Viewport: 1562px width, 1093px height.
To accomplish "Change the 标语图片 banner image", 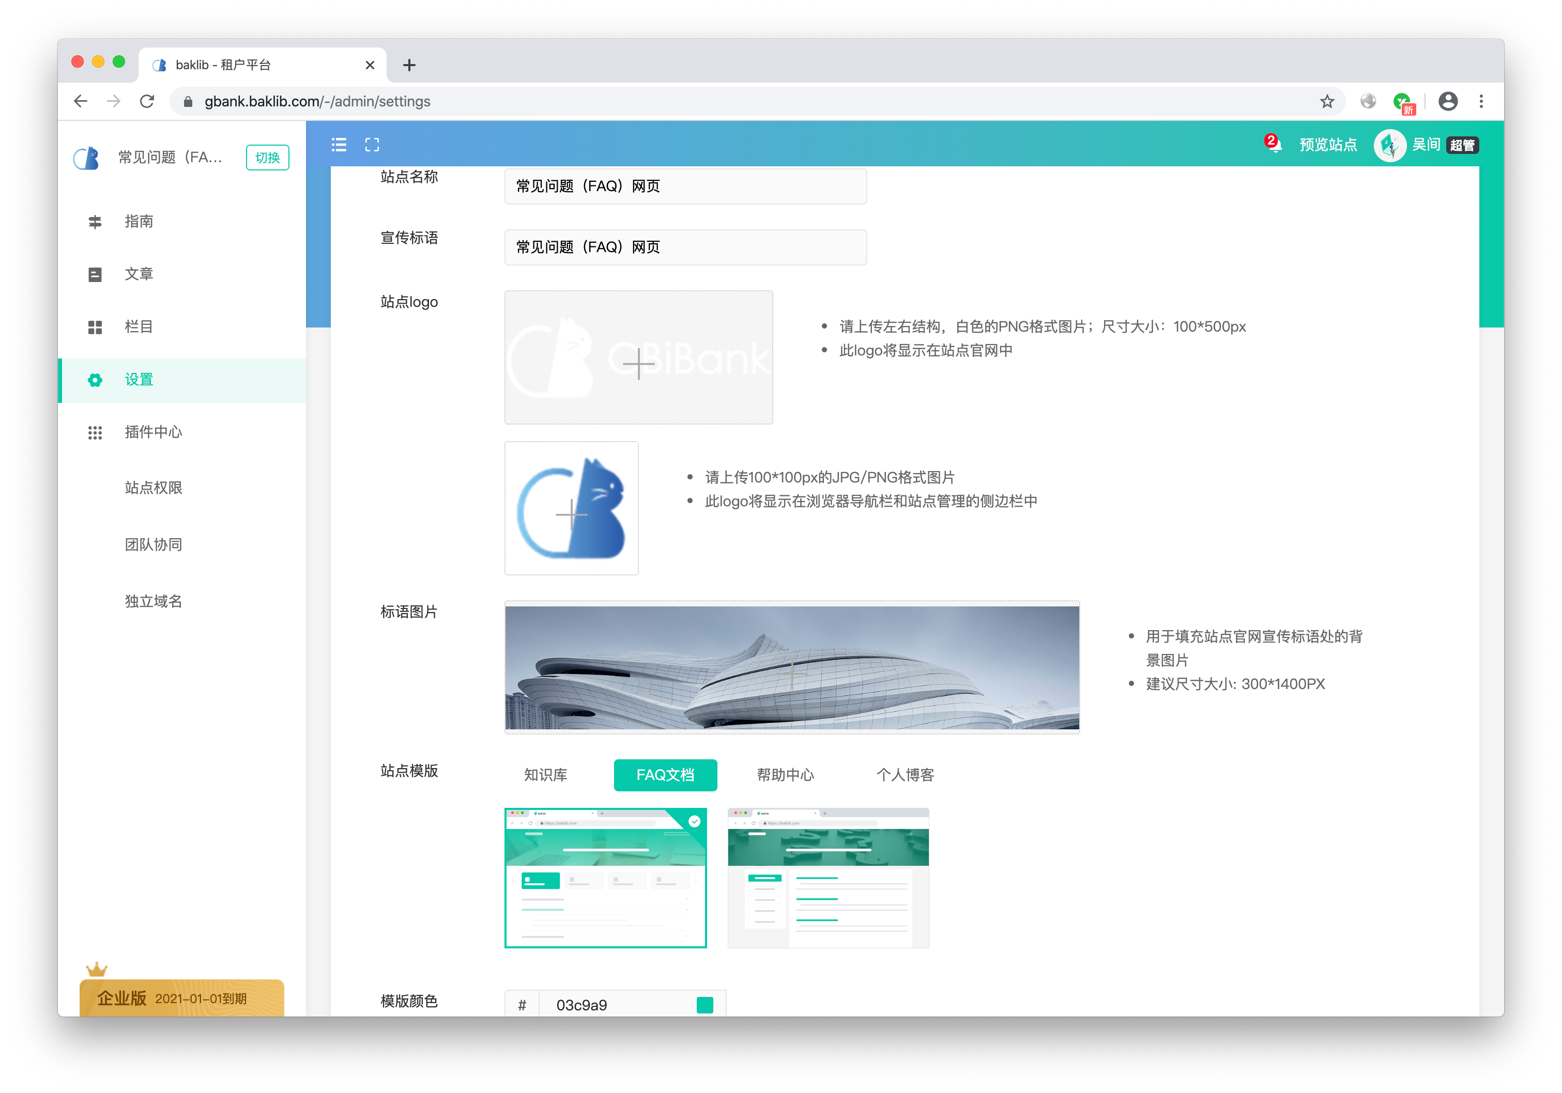I will click(792, 667).
